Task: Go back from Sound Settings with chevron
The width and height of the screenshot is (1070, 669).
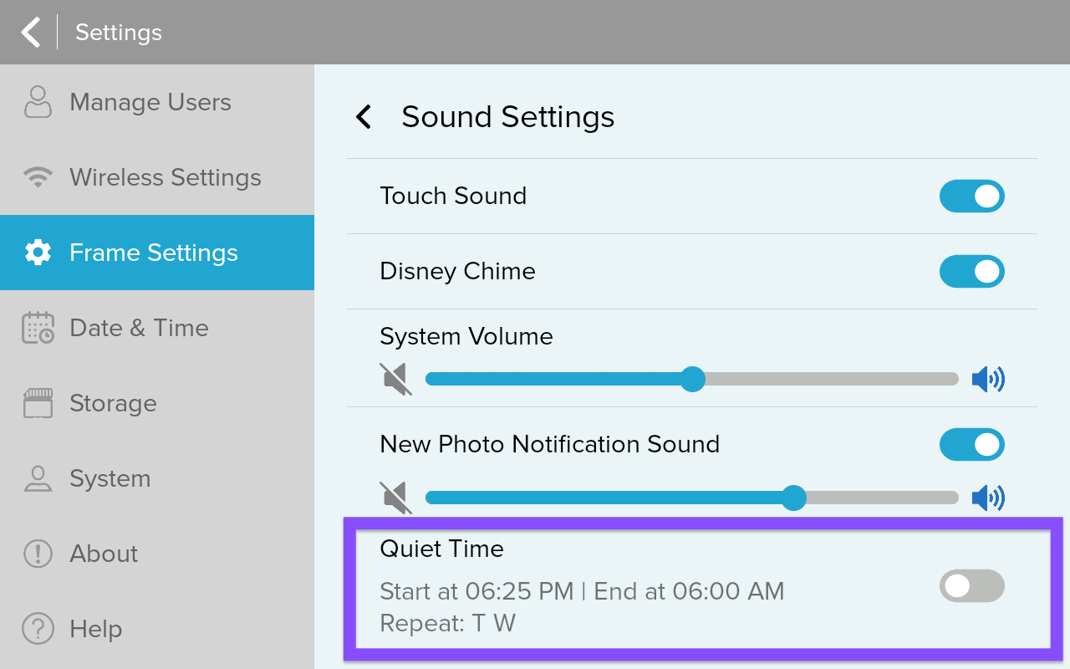Action: [x=364, y=117]
